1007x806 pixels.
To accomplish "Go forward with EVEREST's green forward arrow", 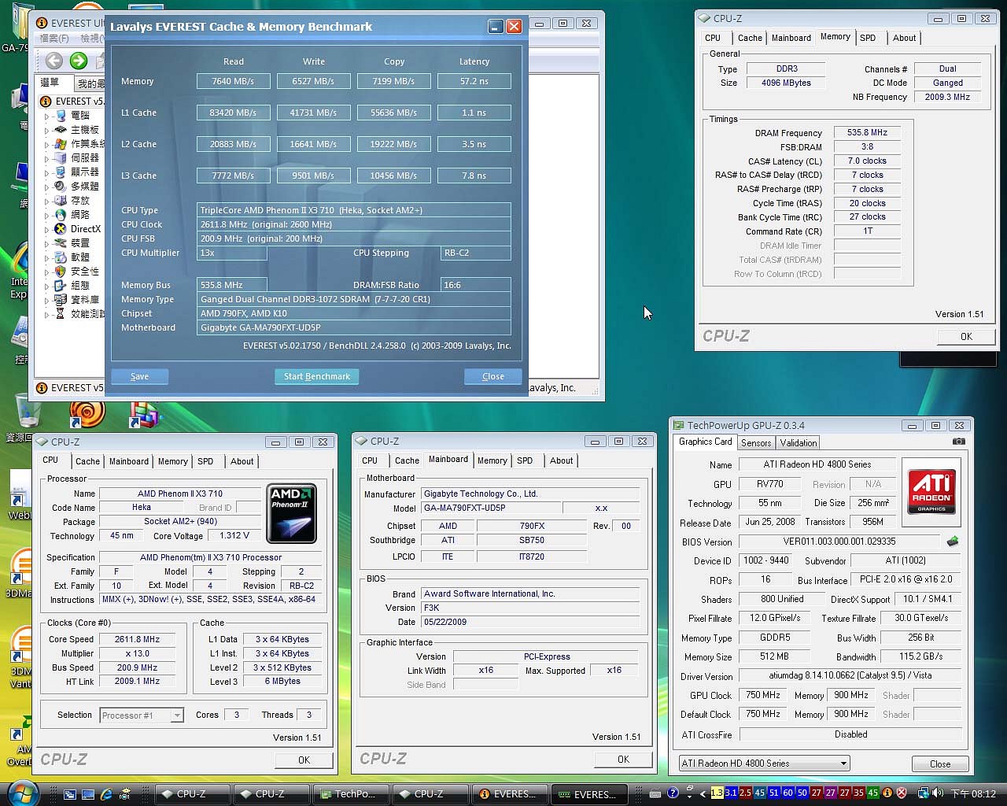I will [x=79, y=61].
